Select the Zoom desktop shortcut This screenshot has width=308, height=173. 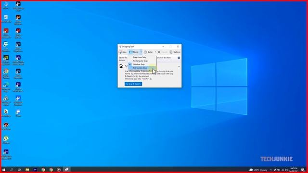(18, 113)
